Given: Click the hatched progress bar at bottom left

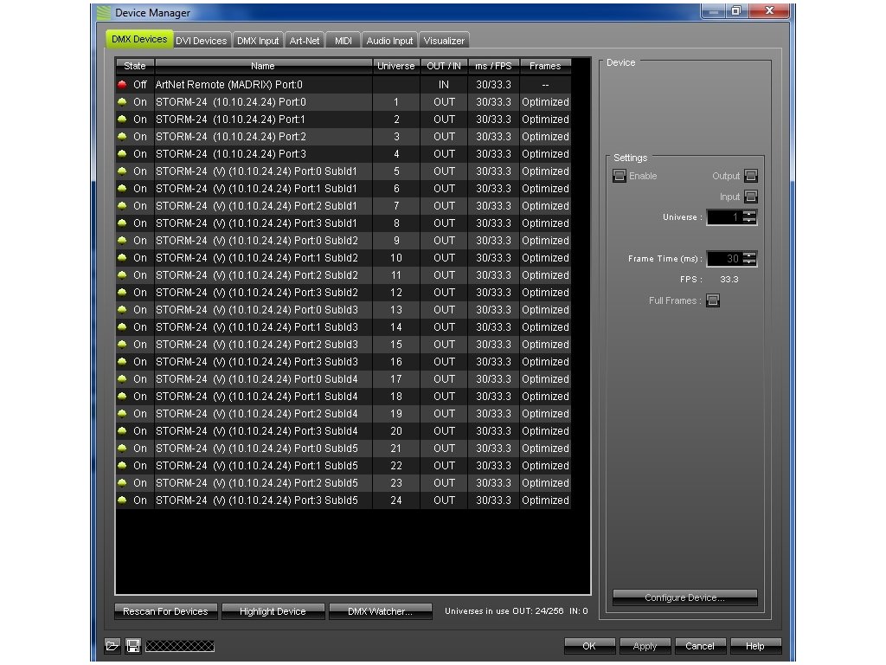Looking at the screenshot, I should click(x=180, y=646).
